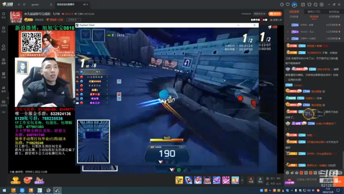Select the seventh gift icon in the gift bar
This screenshot has height=194, width=344.
(x=235, y=180)
